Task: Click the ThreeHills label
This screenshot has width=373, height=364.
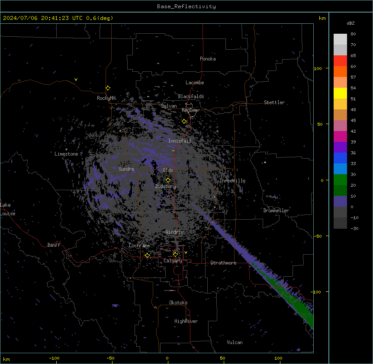Action: [232, 181]
